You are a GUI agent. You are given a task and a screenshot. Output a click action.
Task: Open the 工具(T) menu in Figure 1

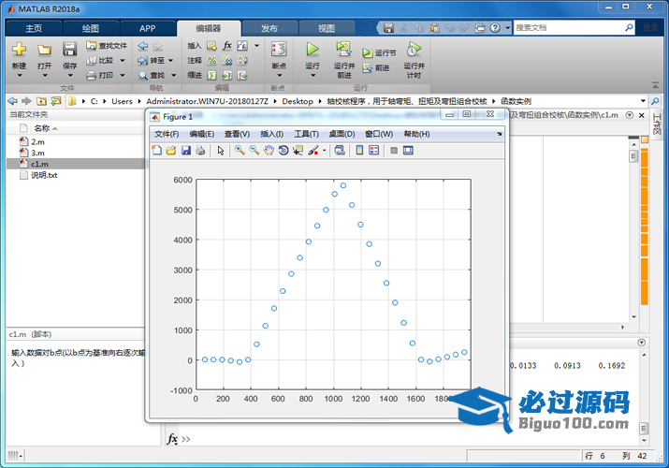pyautogui.click(x=306, y=134)
